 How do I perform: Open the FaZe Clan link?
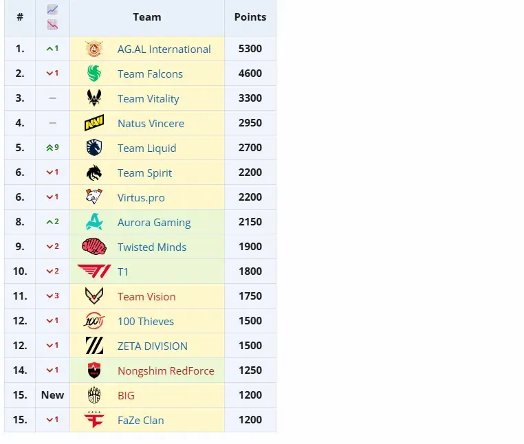coord(141,420)
